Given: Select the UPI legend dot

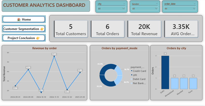Looking at the screenshot, I should (x=132, y=75).
